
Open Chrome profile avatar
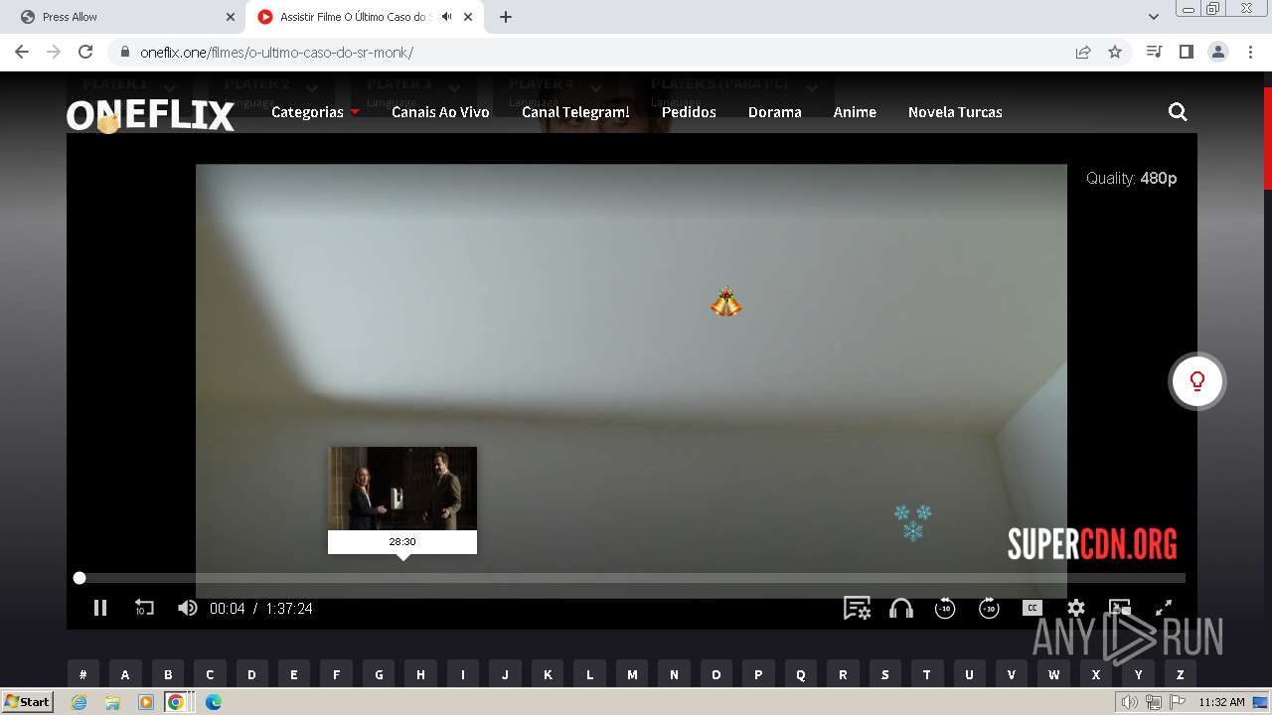coord(1217,52)
